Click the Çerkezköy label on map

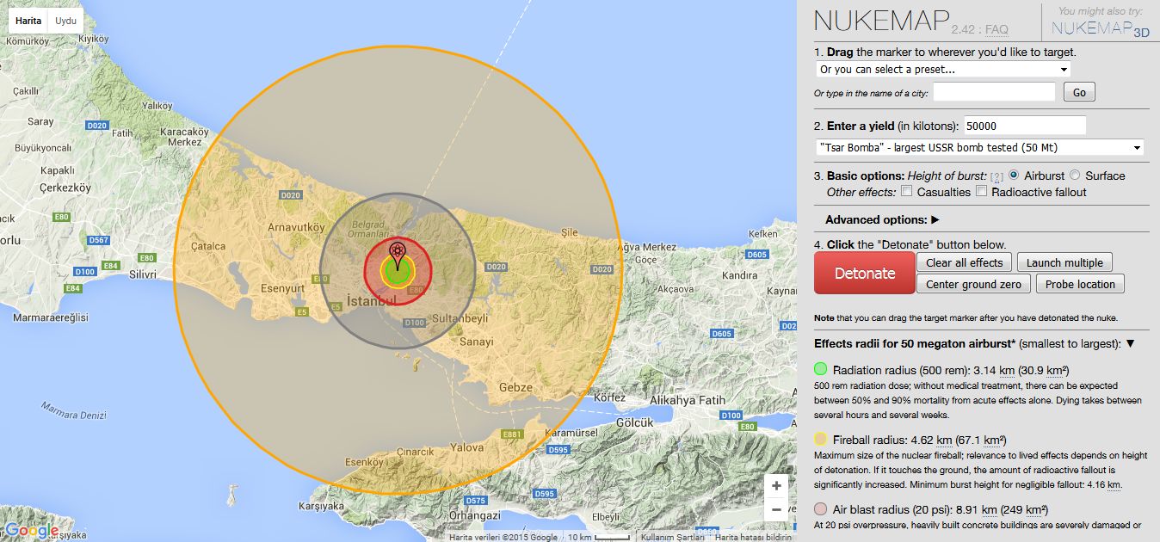[65, 188]
